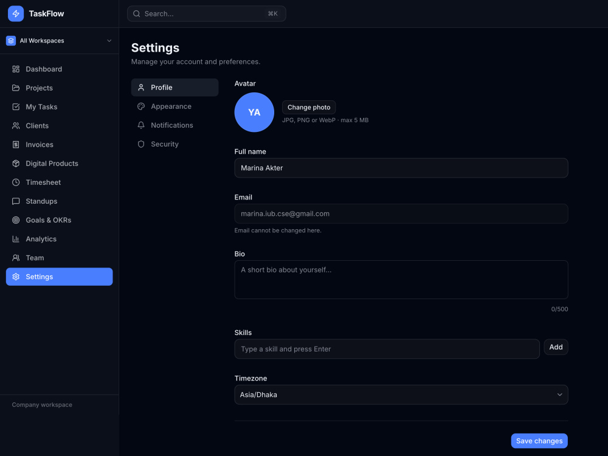608x456 pixels.
Task: Click the 'Company workspace' footer text
Action: [42, 405]
